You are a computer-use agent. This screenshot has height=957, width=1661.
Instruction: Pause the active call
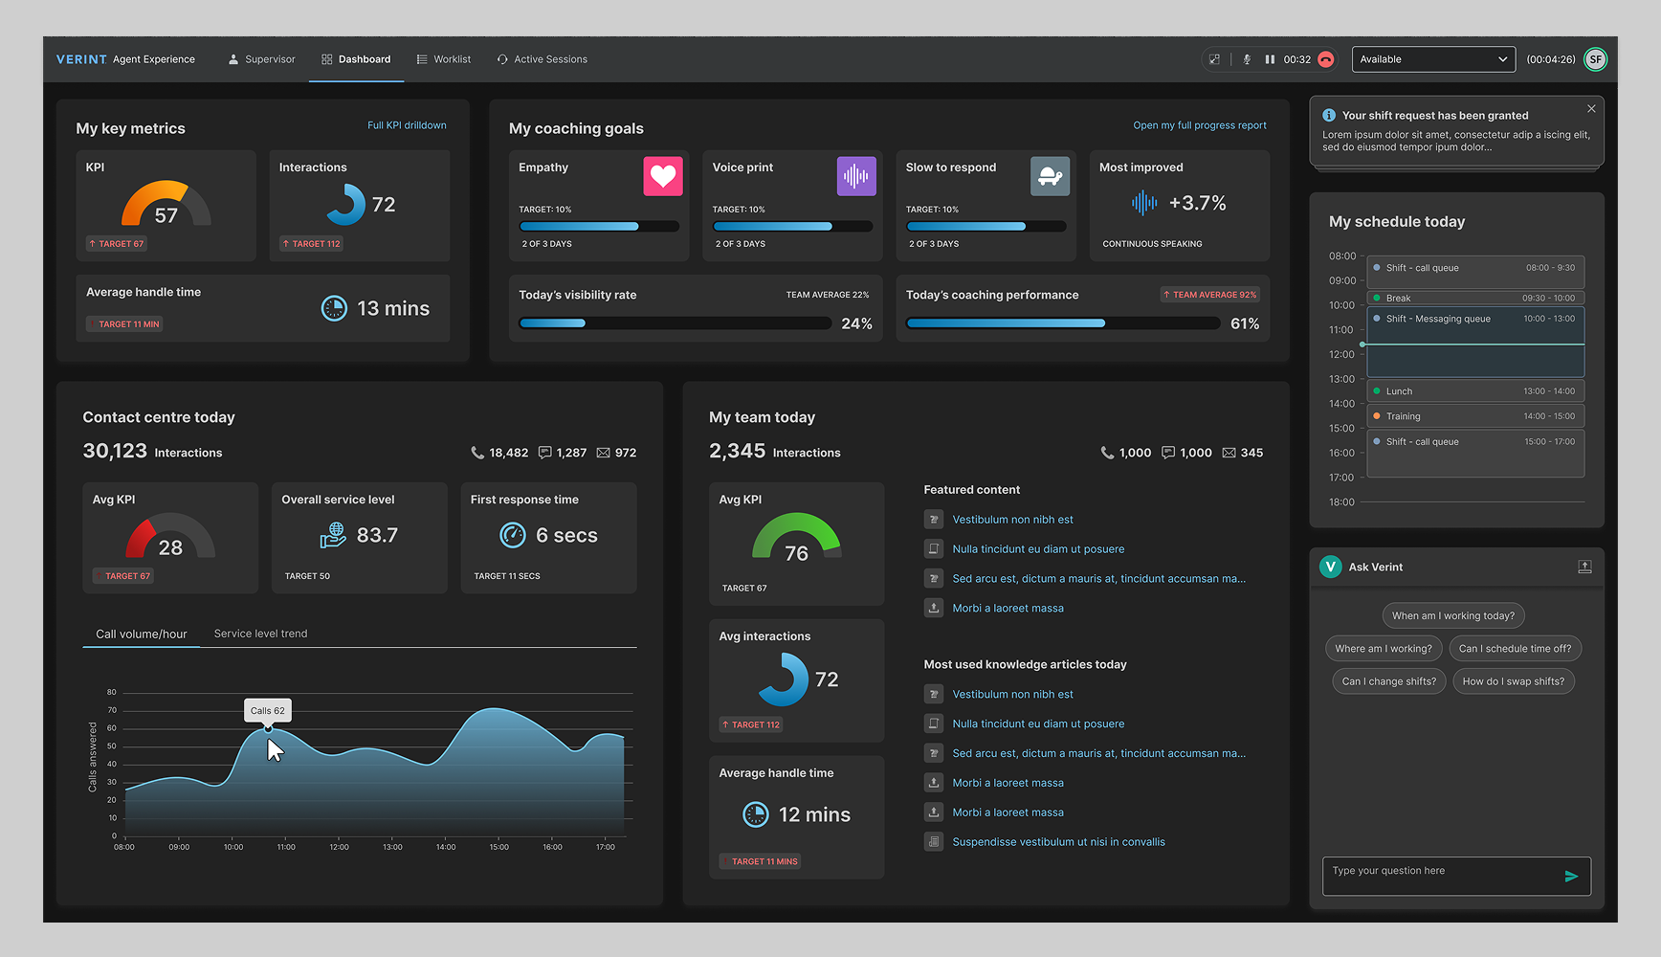(x=1270, y=59)
